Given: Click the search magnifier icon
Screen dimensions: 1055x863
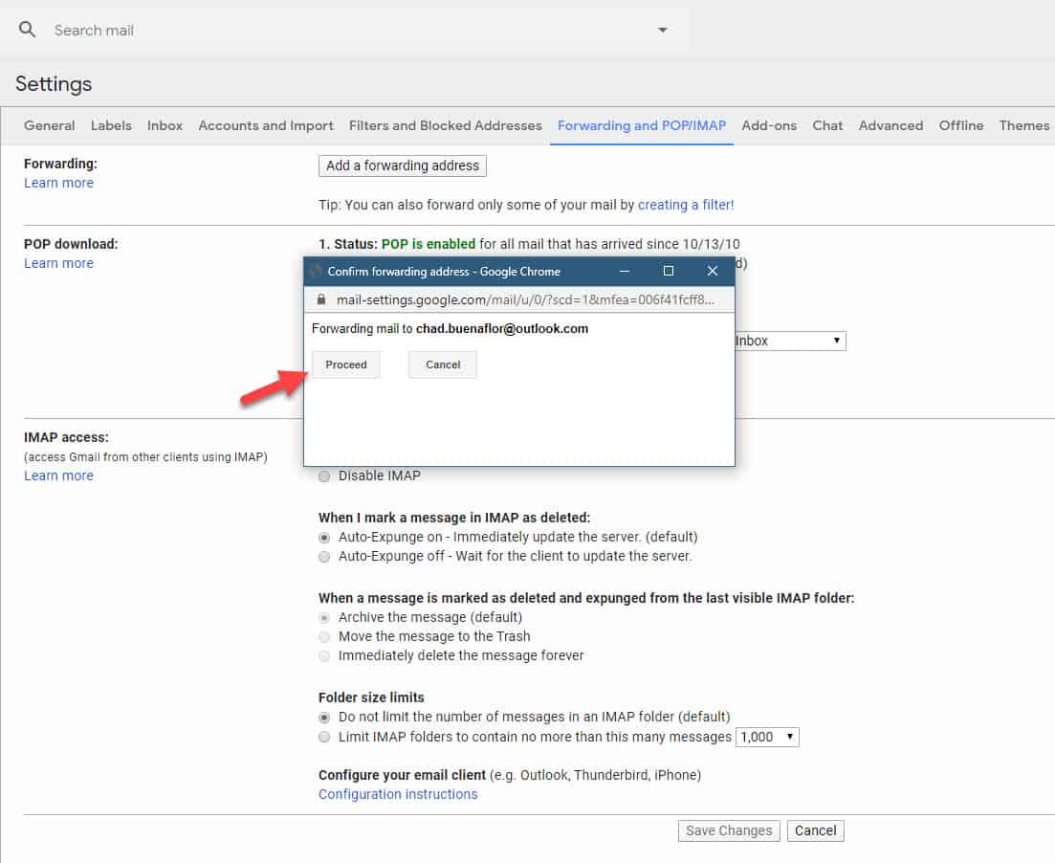Looking at the screenshot, I should pos(27,30).
